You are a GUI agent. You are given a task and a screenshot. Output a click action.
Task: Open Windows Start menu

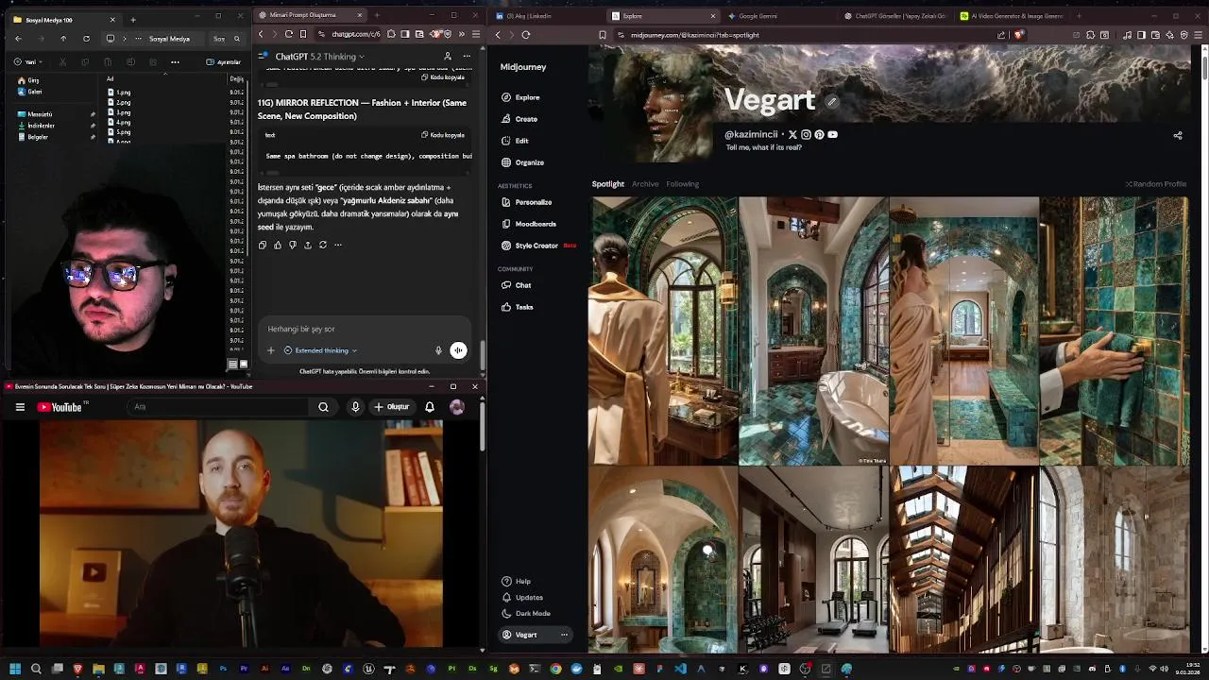click(15, 669)
